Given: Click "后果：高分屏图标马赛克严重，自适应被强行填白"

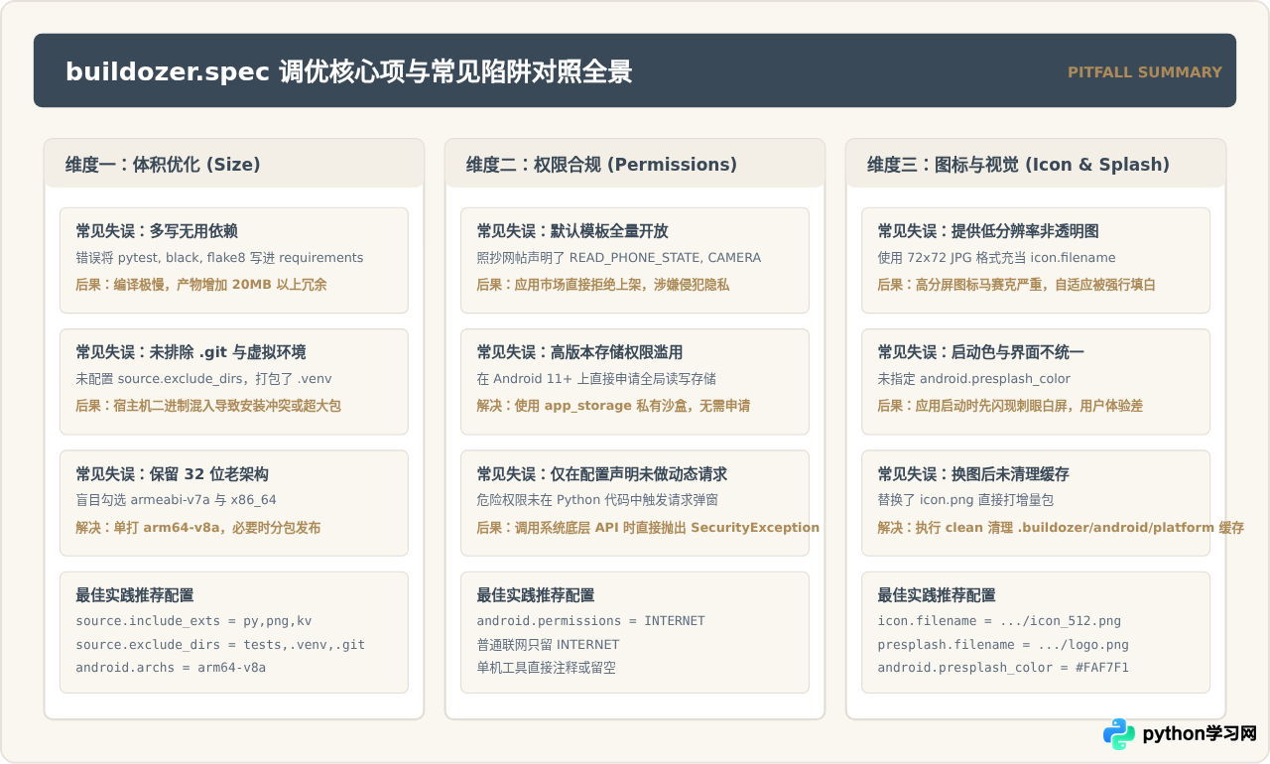Looking at the screenshot, I should (1017, 285).
